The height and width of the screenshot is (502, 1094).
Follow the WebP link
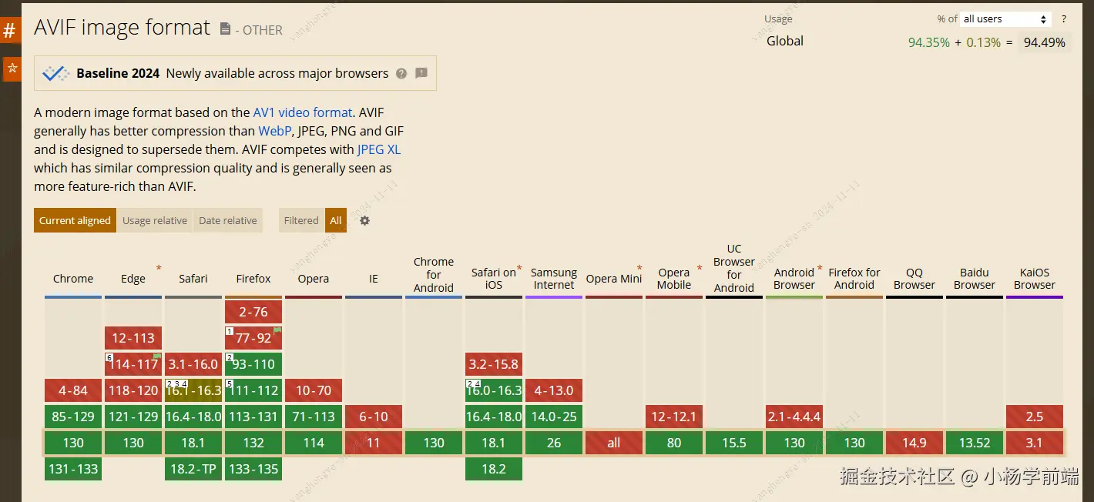275,131
